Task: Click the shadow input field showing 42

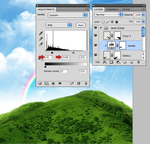Action: 49,57
